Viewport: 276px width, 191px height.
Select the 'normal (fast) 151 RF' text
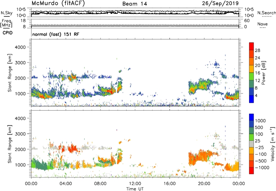[56, 34]
